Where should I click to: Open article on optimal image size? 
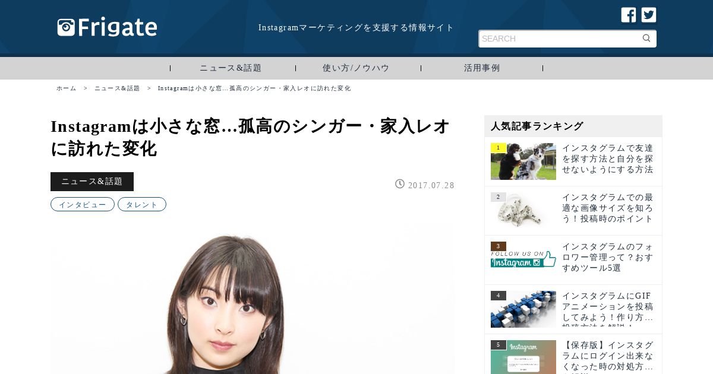pyautogui.click(x=608, y=208)
